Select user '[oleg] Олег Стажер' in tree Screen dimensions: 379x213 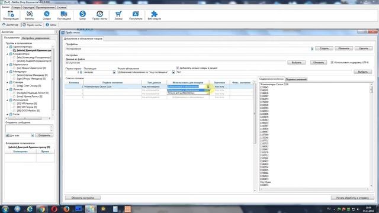coord(29,86)
